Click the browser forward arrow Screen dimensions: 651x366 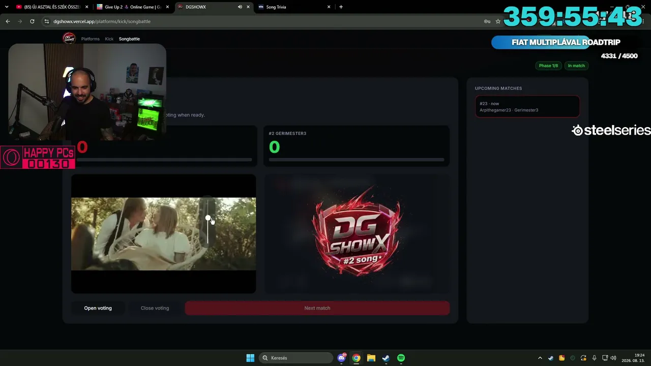(x=20, y=21)
